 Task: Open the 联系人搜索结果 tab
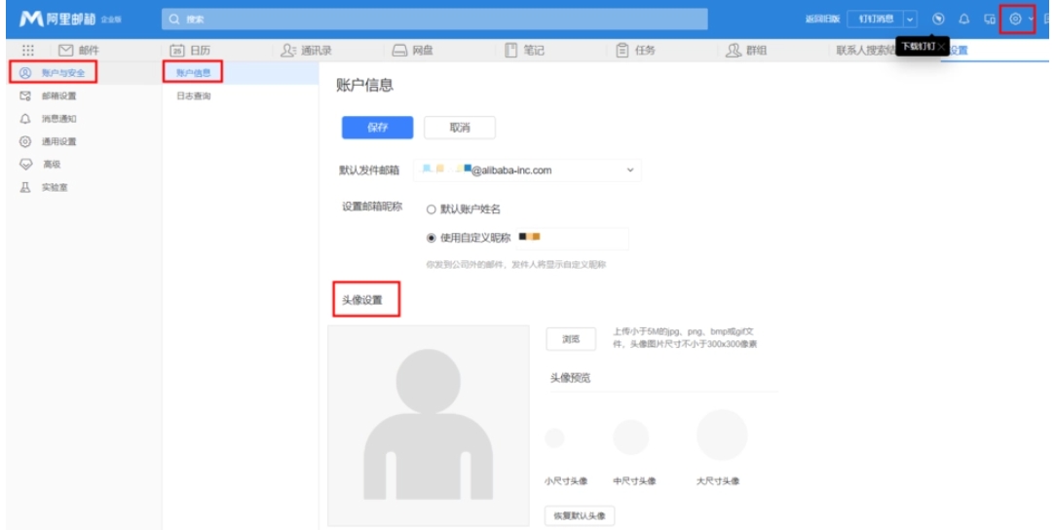[x=865, y=51]
